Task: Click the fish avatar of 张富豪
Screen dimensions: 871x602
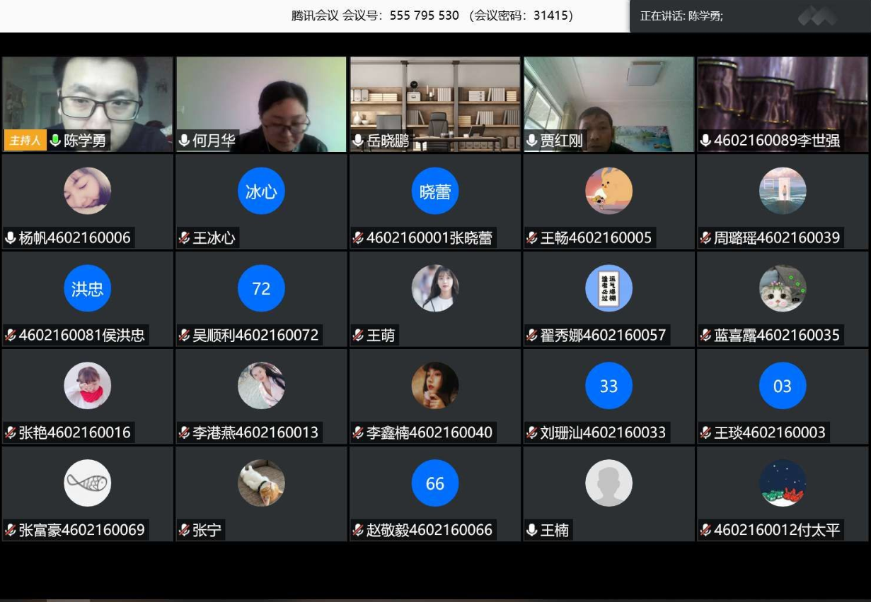Action: pyautogui.click(x=87, y=483)
